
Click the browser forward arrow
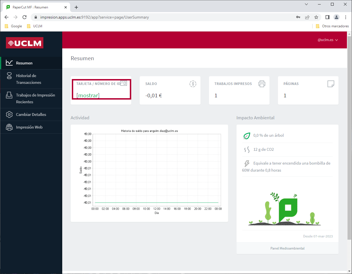[15, 17]
